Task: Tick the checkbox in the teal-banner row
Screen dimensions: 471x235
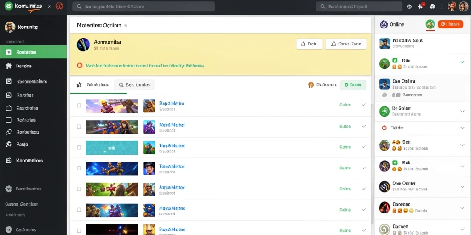Action: tap(79, 147)
